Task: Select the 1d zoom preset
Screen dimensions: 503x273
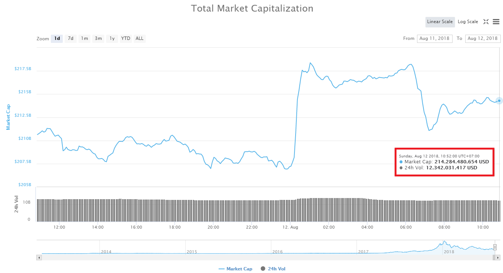Action: tap(56, 38)
